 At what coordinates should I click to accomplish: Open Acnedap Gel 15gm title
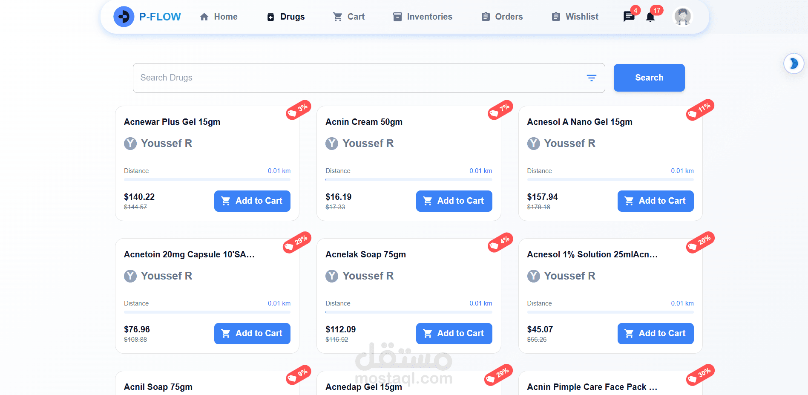tap(364, 387)
